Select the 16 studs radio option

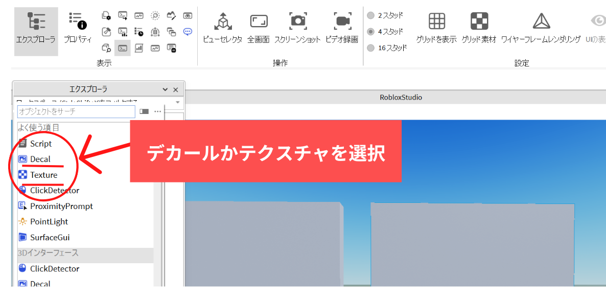tap(371, 48)
